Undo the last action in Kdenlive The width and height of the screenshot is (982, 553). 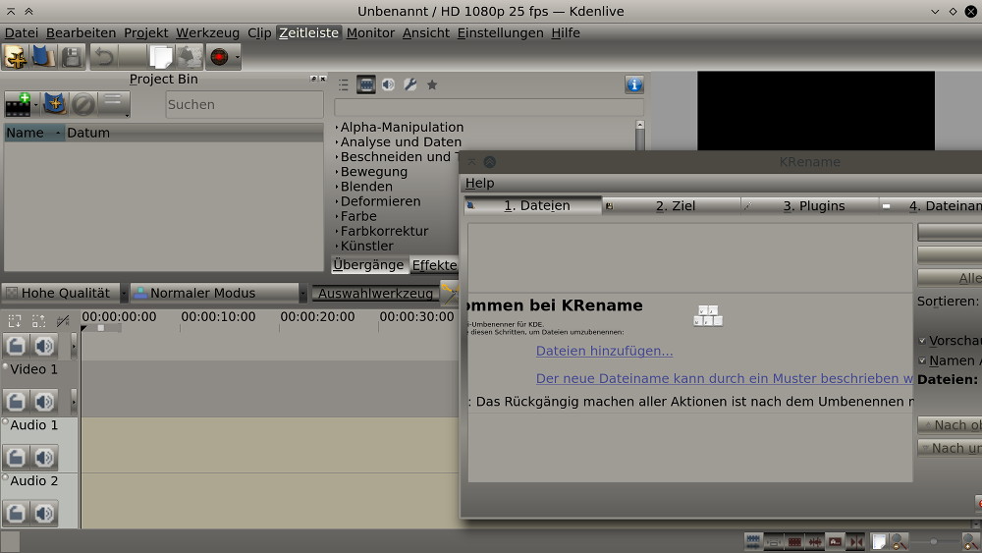point(104,57)
